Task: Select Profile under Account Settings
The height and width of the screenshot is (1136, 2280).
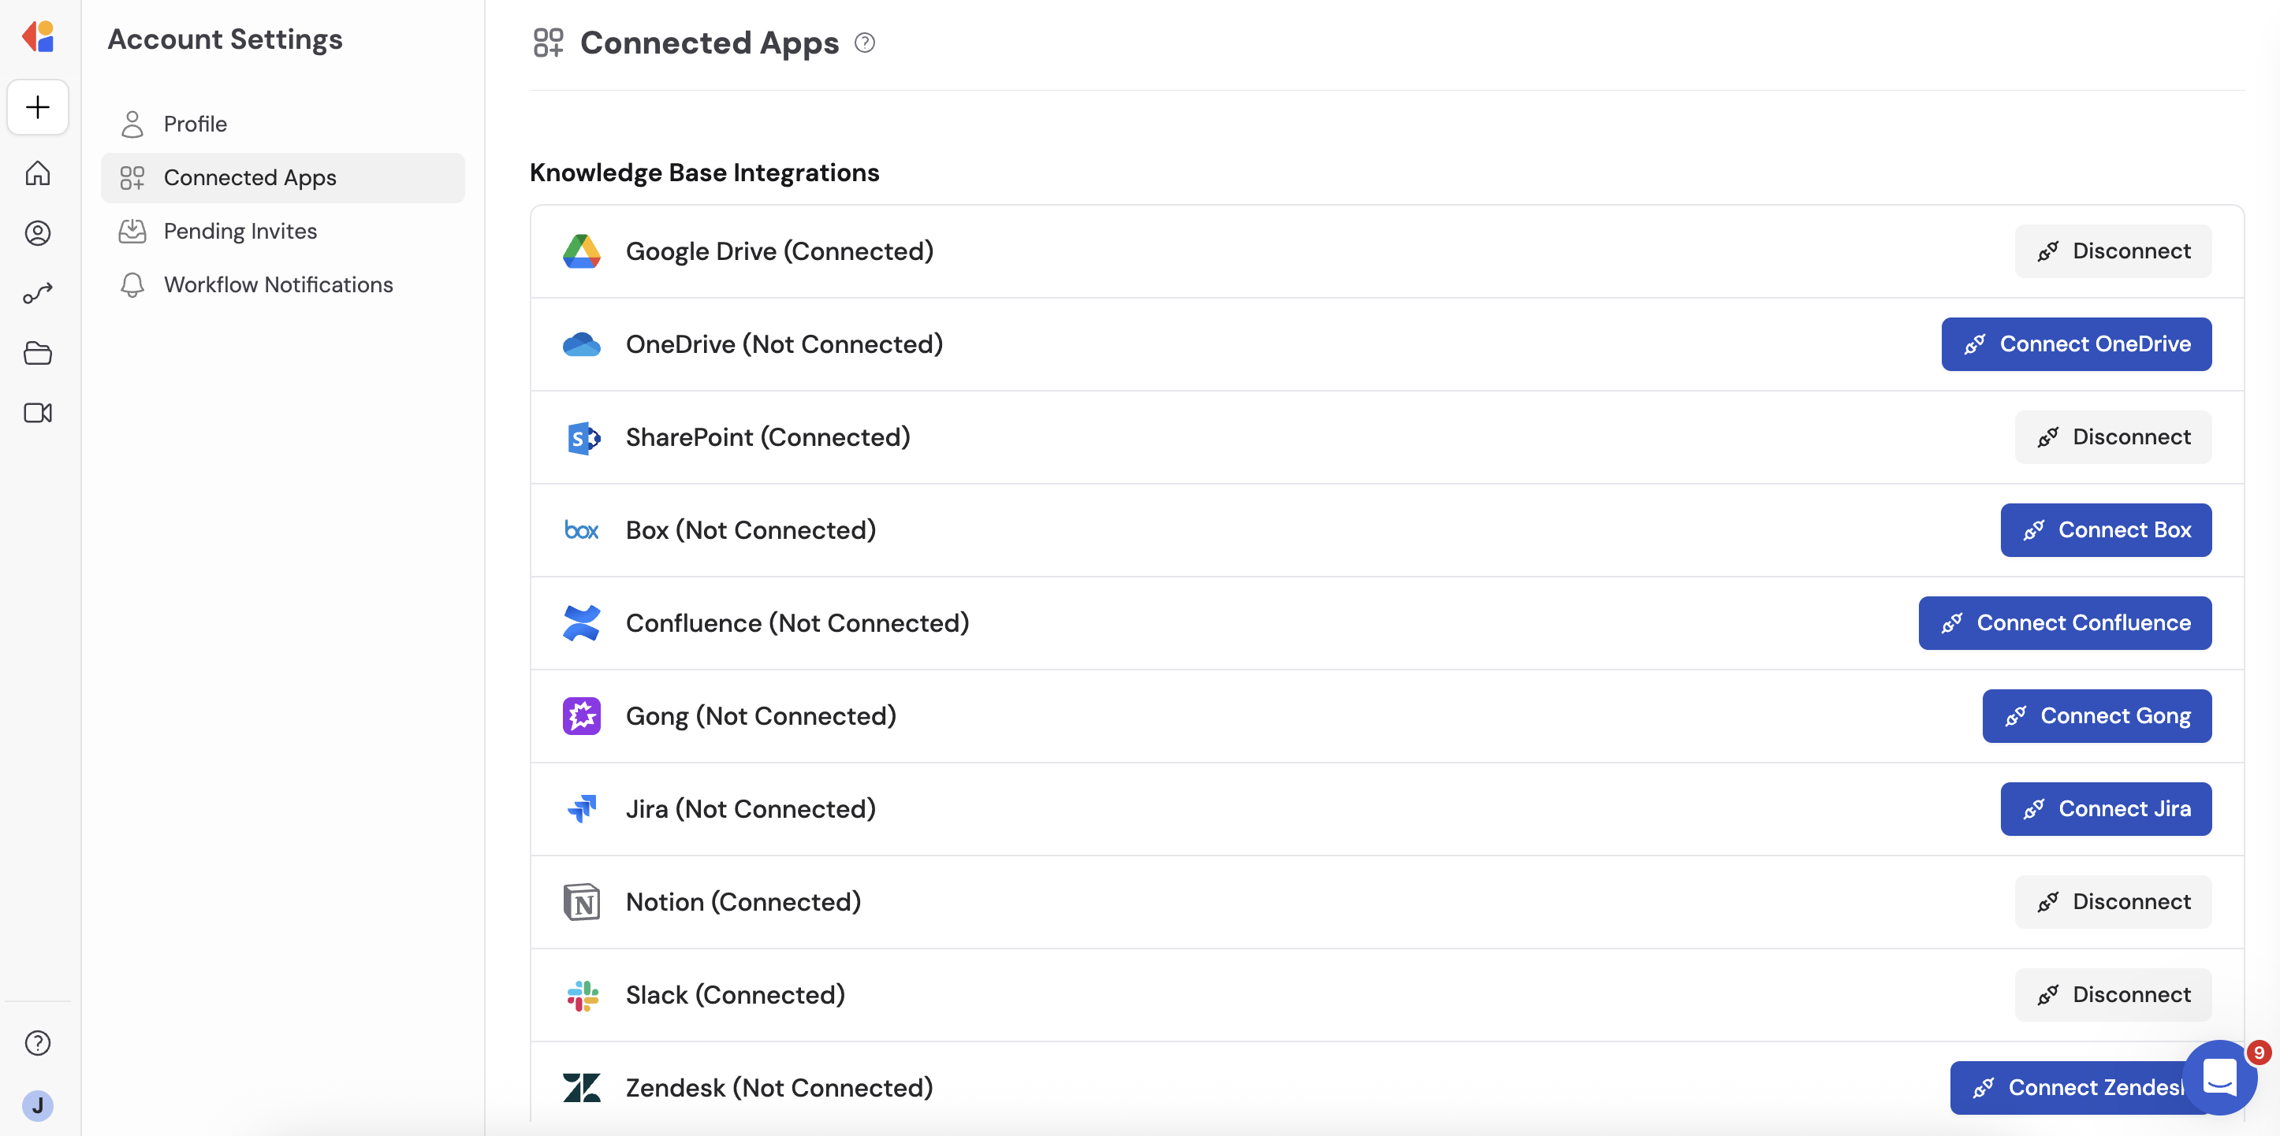Action: (195, 124)
